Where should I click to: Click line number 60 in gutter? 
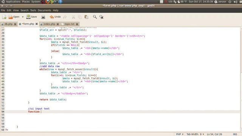pos(3,130)
